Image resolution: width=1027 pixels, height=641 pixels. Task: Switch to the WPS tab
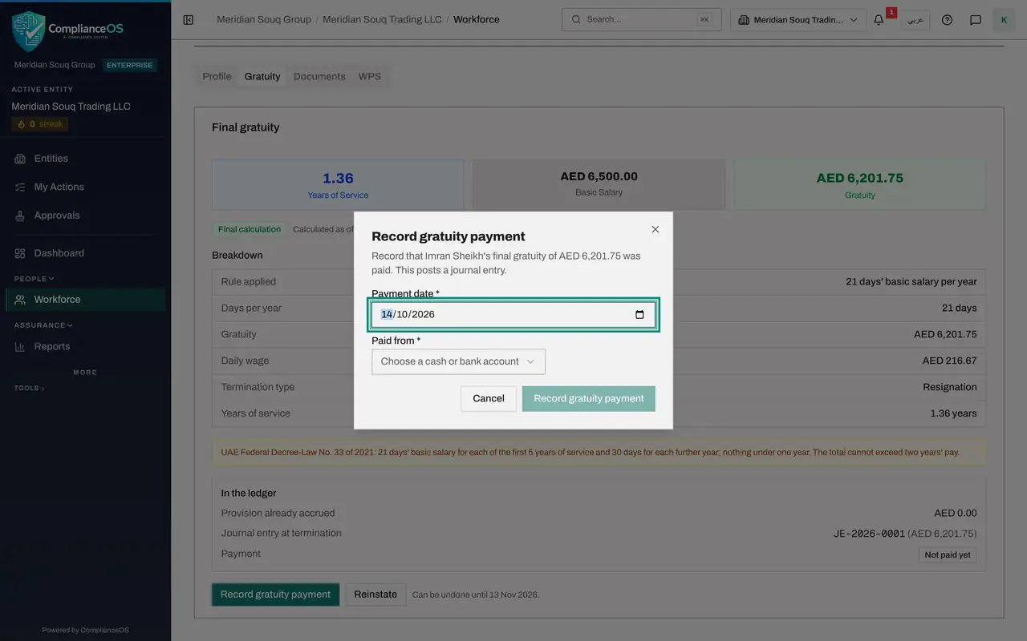[x=370, y=77]
